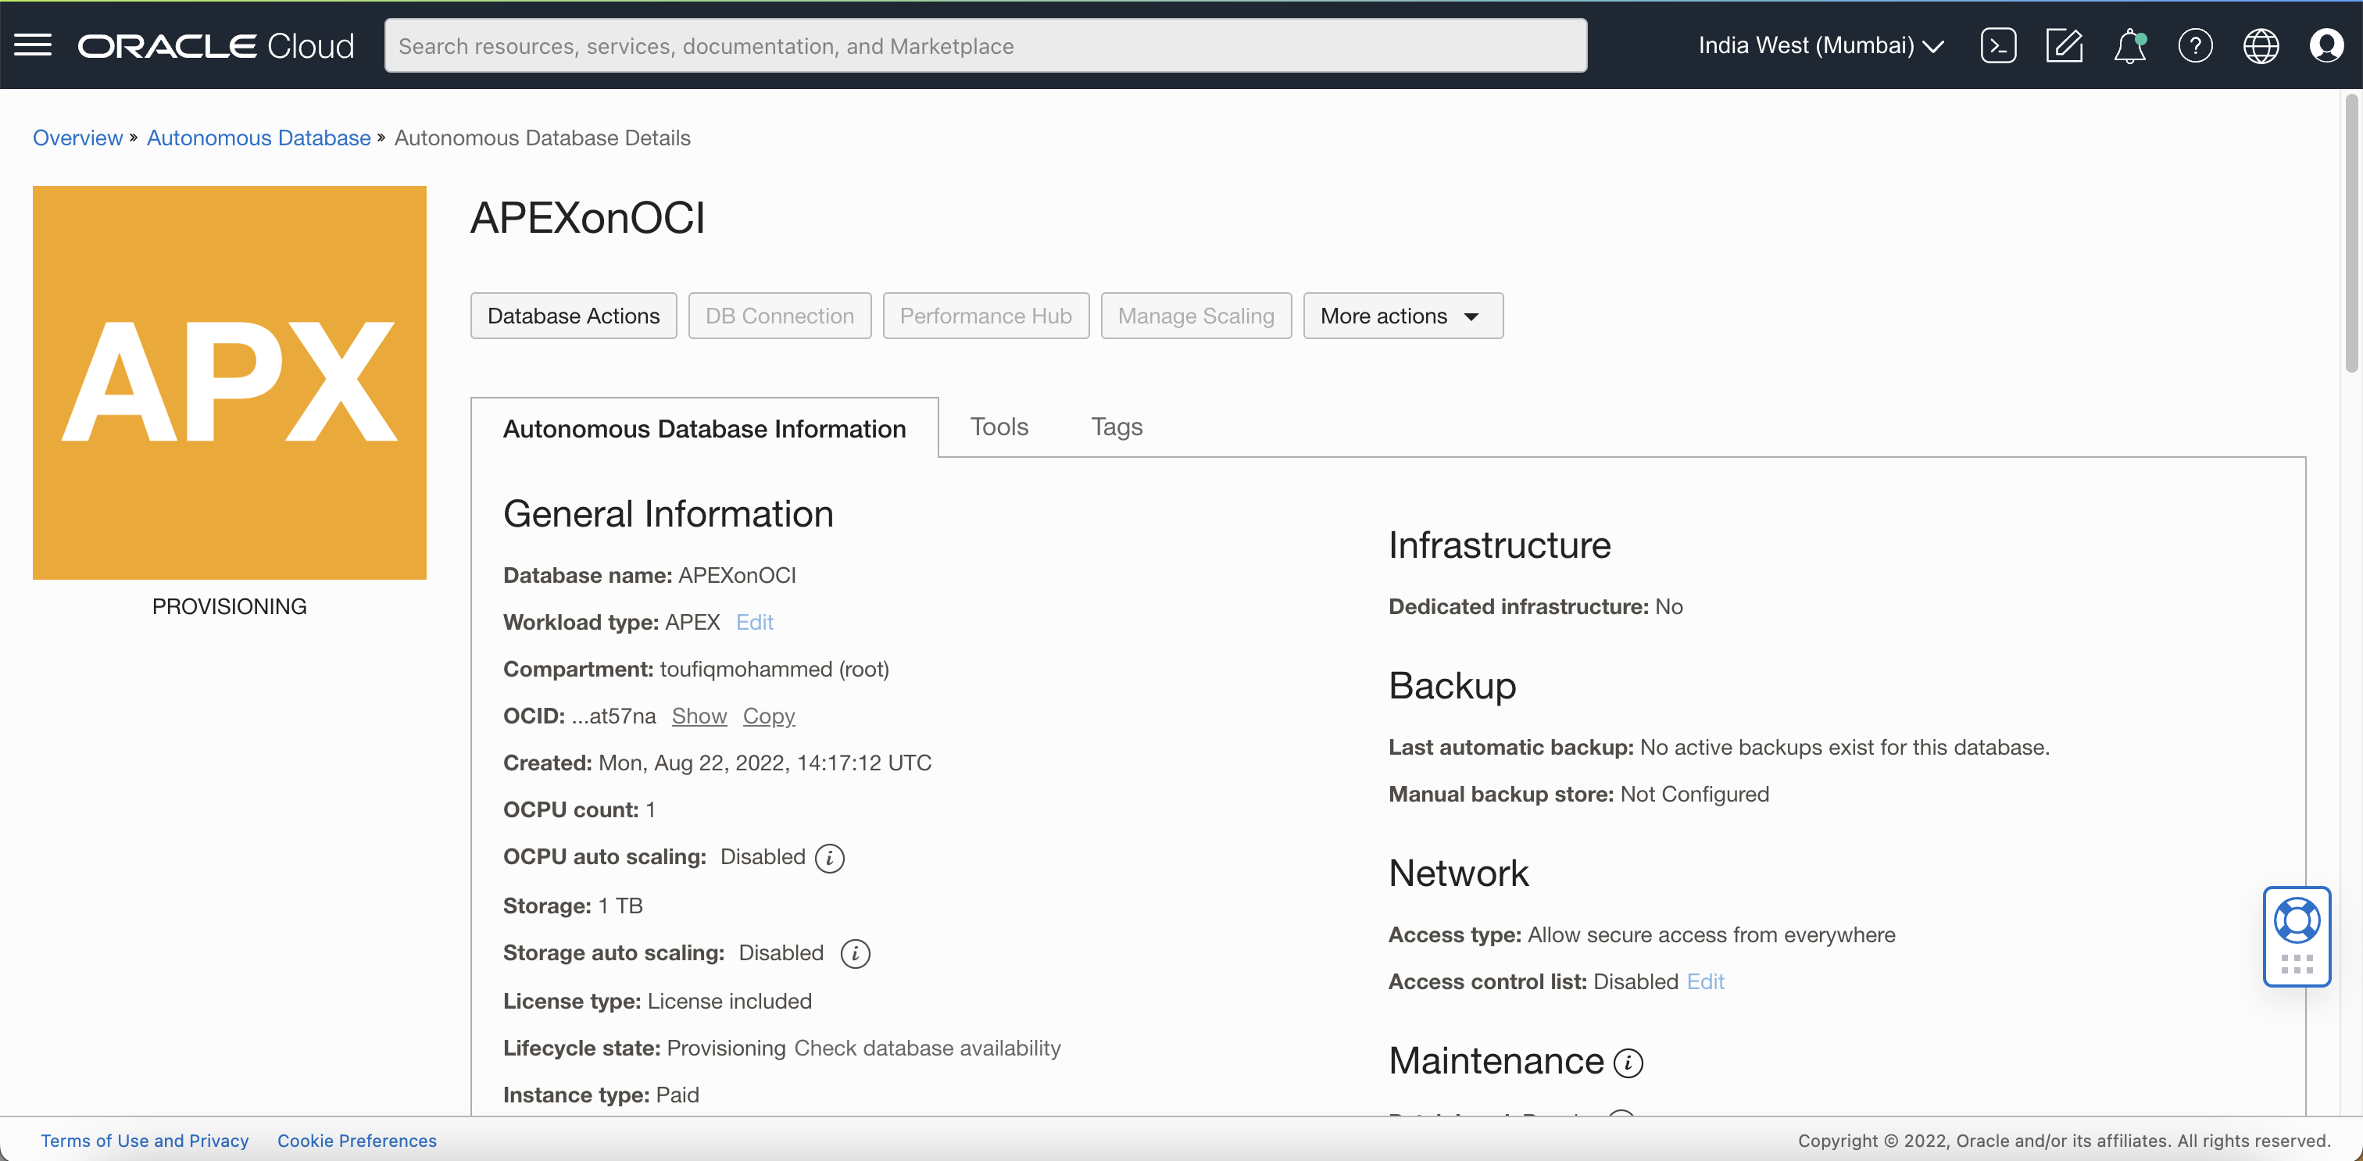Open the user profile avatar menu
The height and width of the screenshot is (1161, 2363).
tap(2325, 45)
